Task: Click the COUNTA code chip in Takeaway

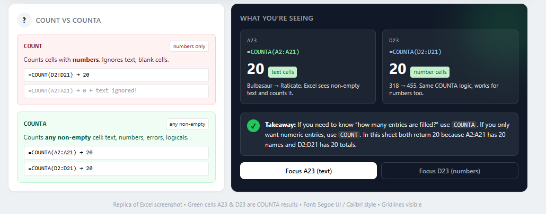Action: click(x=464, y=125)
